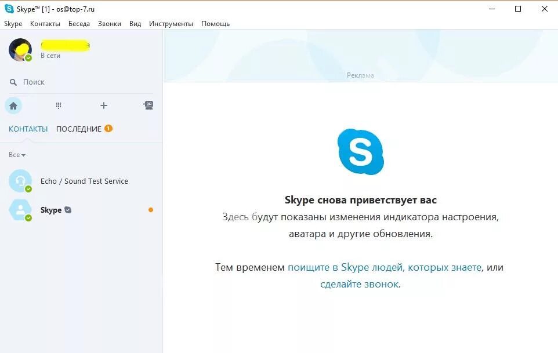
Task: Switch to the КОНТАКТЫ tab
Action: 28,129
